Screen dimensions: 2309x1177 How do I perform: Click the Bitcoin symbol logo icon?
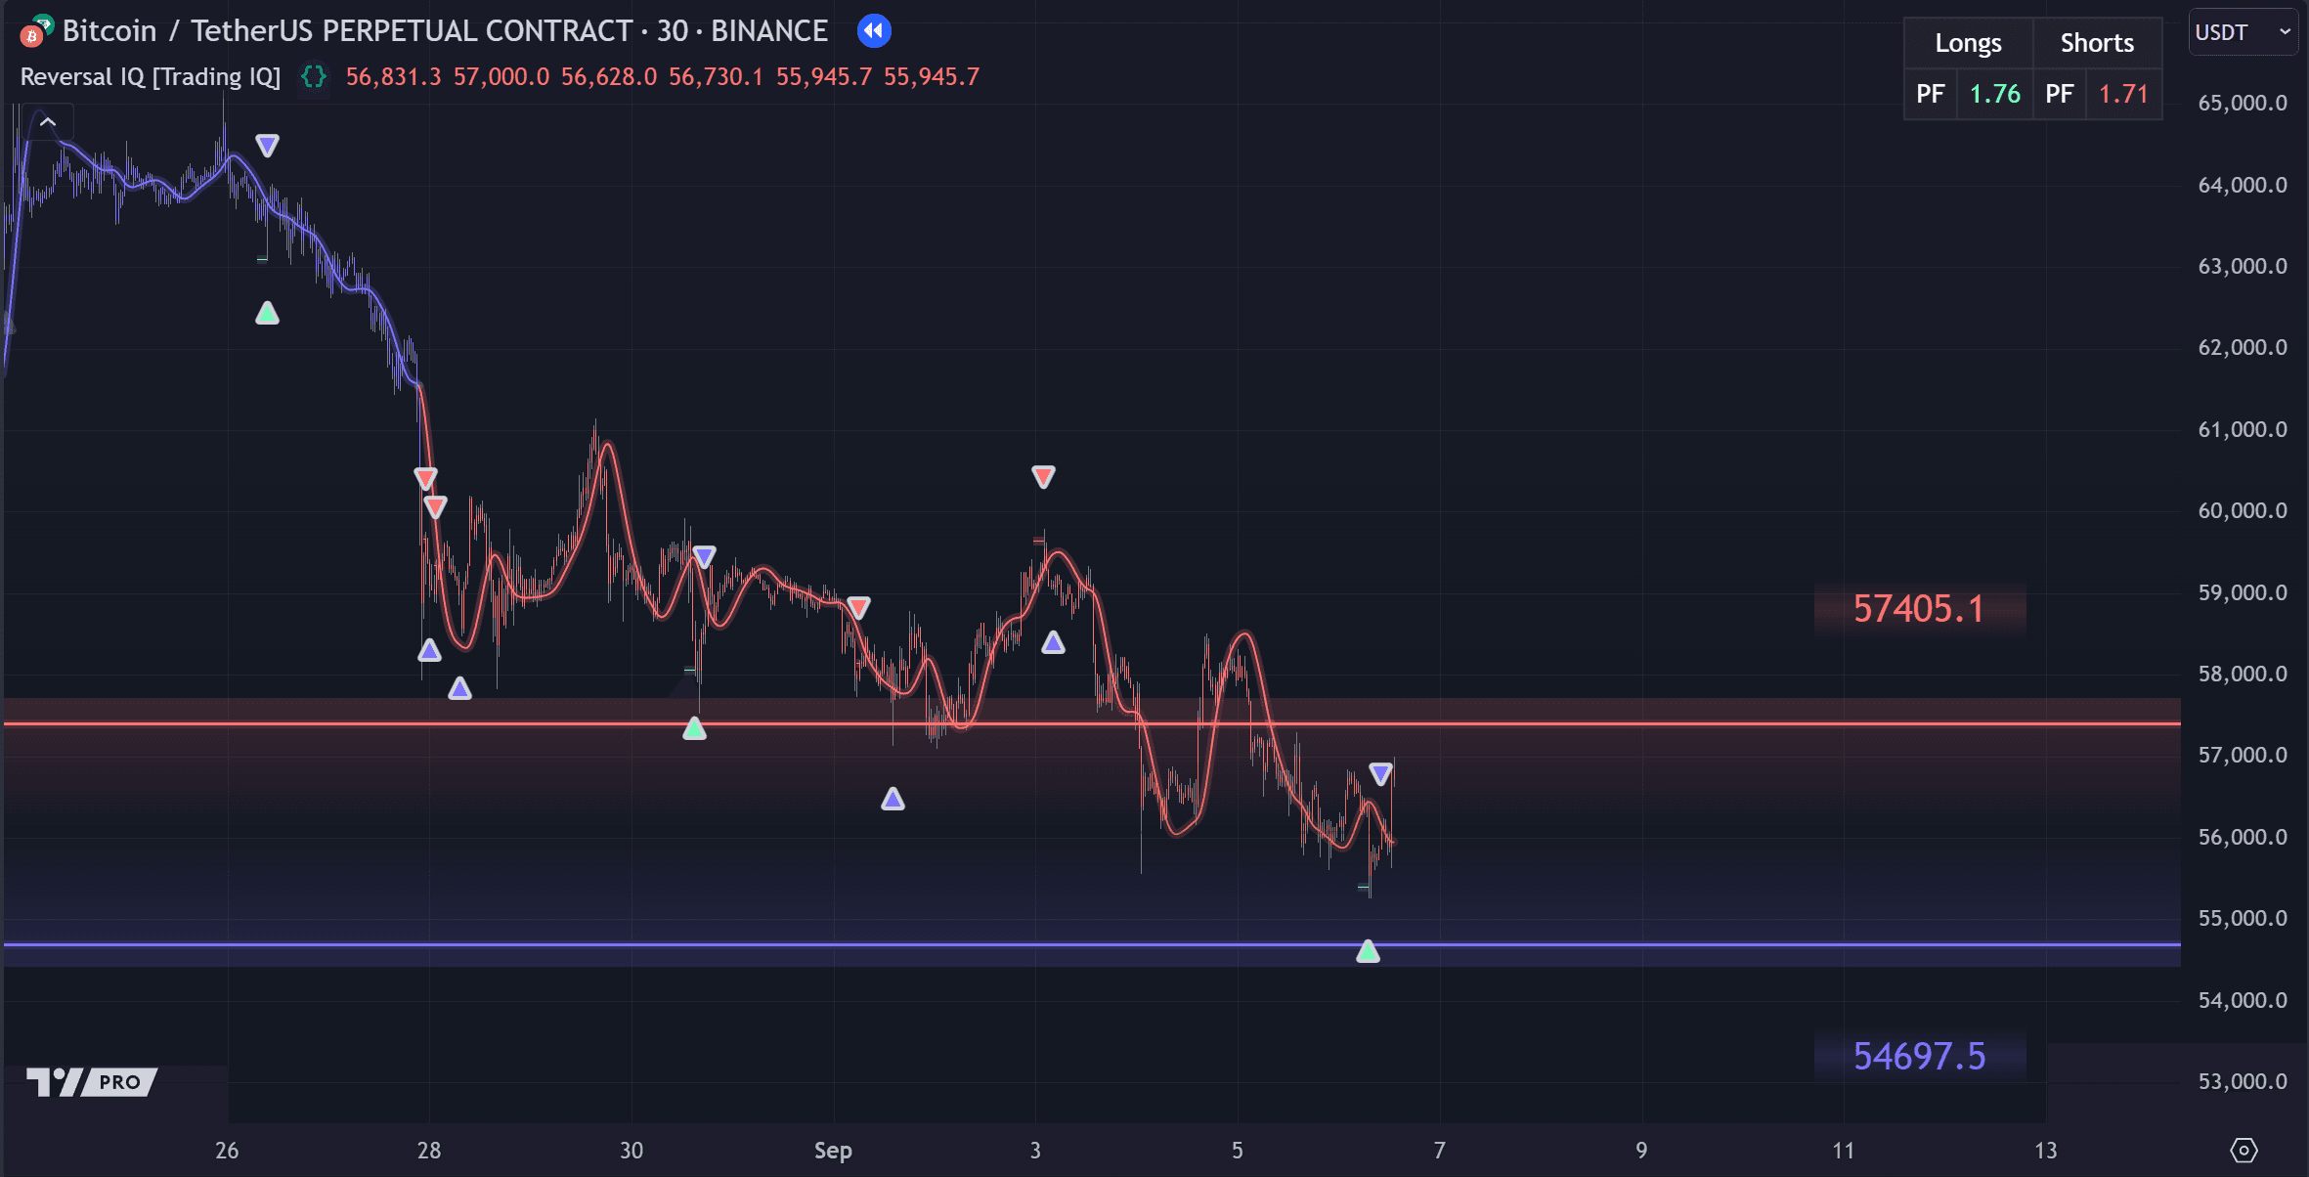pyautogui.click(x=36, y=31)
